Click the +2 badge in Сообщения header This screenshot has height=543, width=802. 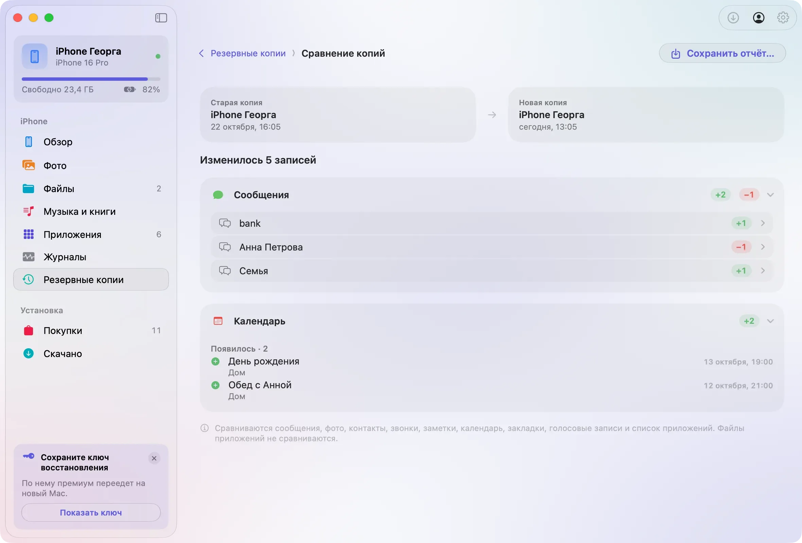(720, 195)
